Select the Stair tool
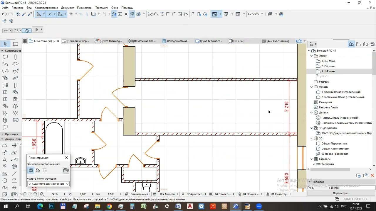The height and width of the screenshot is (211, 376). point(5,78)
